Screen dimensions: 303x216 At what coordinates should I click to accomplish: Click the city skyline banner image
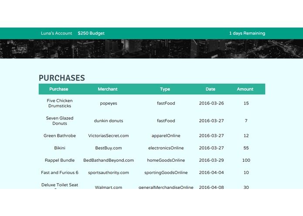(x=152, y=49)
